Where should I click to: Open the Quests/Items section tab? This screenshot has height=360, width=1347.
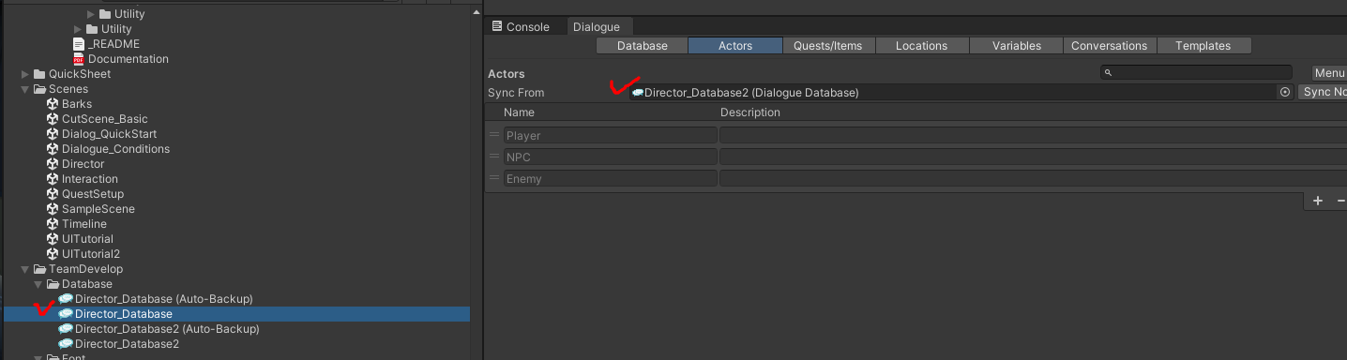(828, 45)
